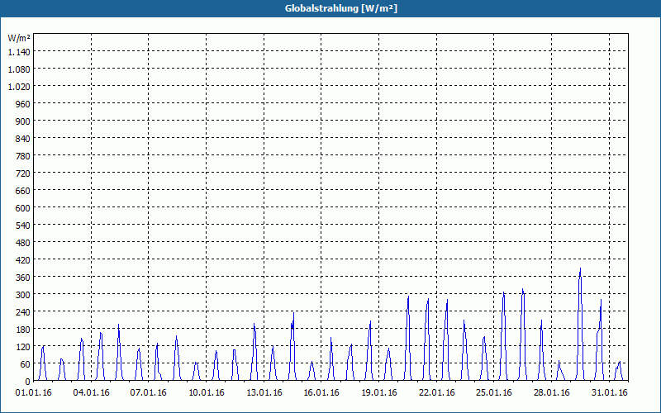Click the 07.01.16 date label
Screen dimensions: 661x413
pyautogui.click(x=149, y=393)
